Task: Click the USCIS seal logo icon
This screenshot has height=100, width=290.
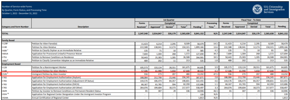Action: pos(258,9)
